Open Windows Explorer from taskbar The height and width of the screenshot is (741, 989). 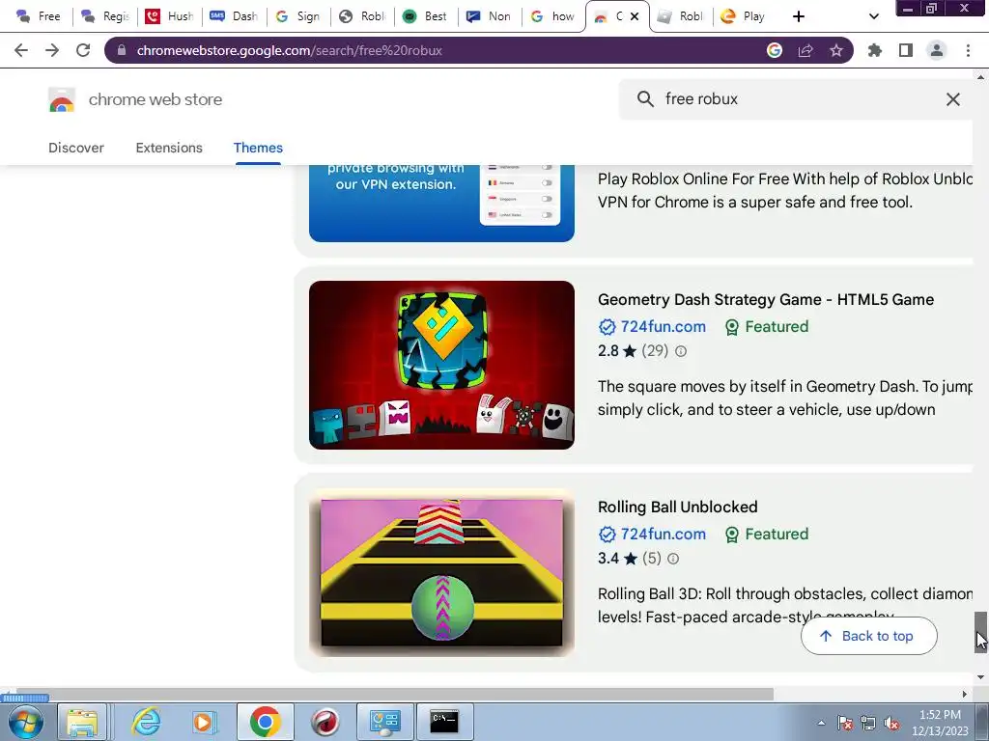click(x=82, y=722)
